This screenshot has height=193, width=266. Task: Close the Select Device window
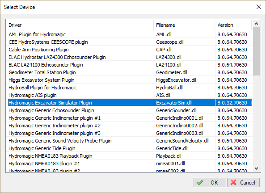[x=259, y=7]
